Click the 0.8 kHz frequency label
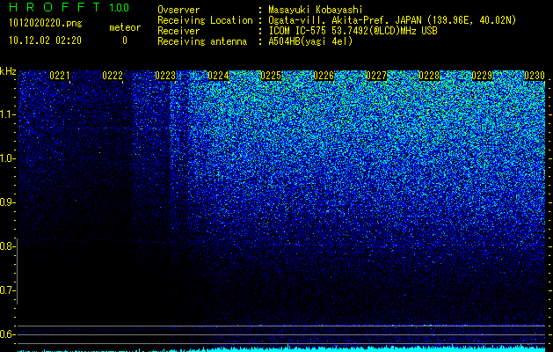This screenshot has width=553, height=352. click(x=6, y=246)
